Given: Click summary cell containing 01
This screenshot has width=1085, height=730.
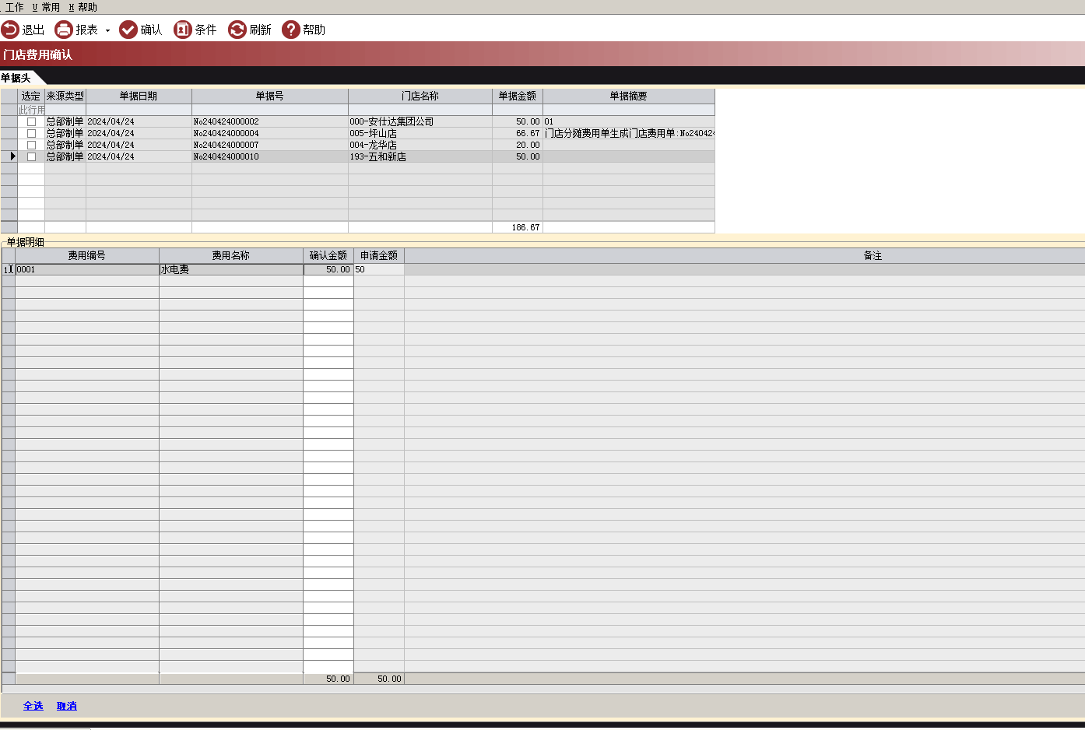Looking at the screenshot, I should 629,122.
